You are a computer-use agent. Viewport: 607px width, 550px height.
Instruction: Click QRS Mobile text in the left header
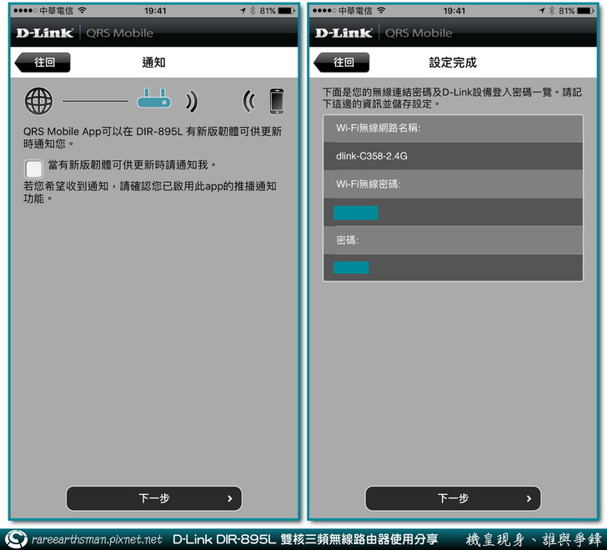(x=119, y=33)
